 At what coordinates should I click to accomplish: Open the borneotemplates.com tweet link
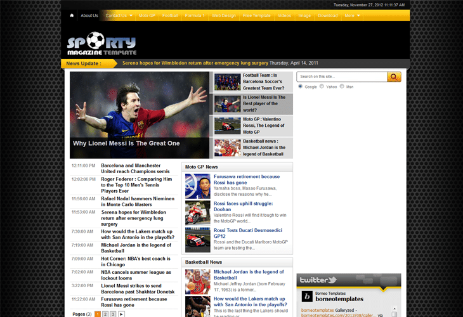point(338,315)
